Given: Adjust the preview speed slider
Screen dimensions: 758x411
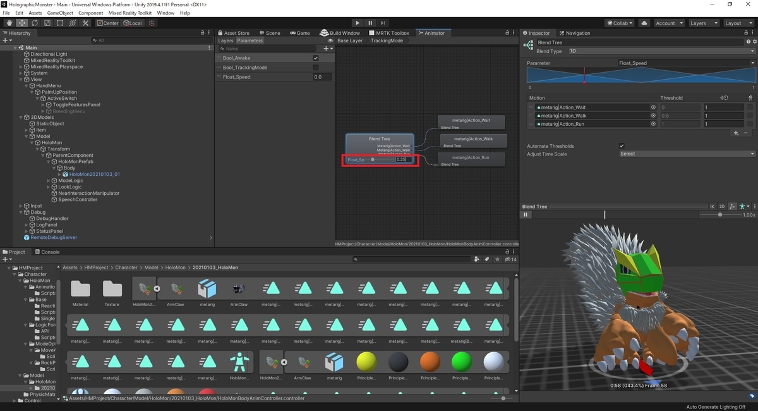Looking at the screenshot, I should [x=719, y=215].
